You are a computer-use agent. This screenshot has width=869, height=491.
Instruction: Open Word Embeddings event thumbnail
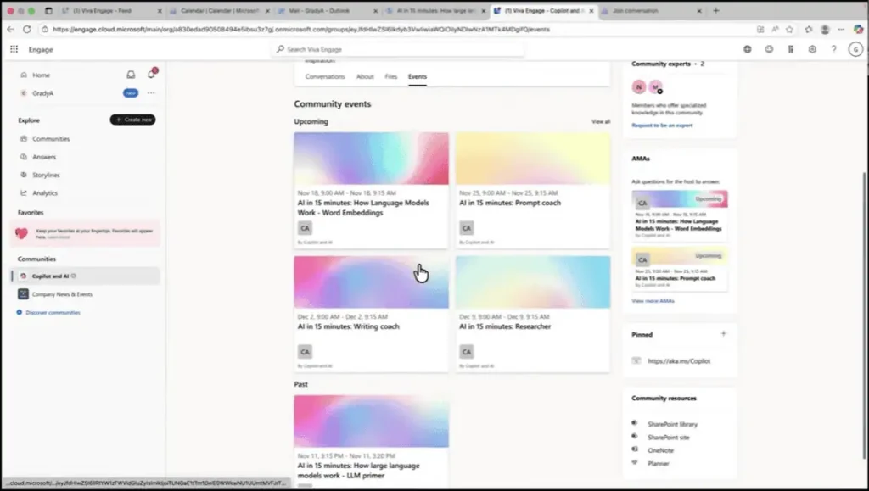click(372, 159)
